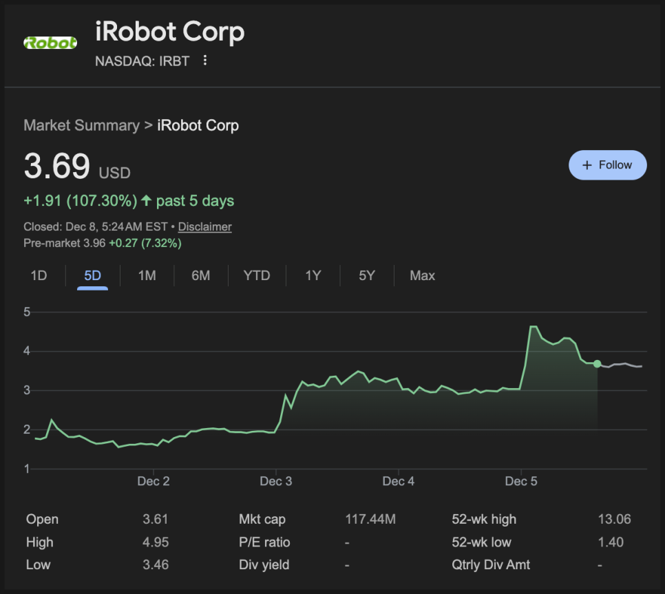Show the Max range chart

pyautogui.click(x=422, y=275)
